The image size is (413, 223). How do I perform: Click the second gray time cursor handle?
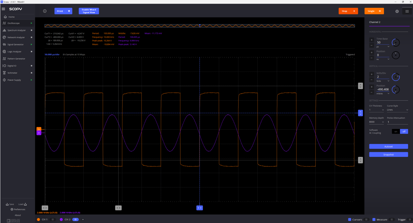(x=118, y=208)
